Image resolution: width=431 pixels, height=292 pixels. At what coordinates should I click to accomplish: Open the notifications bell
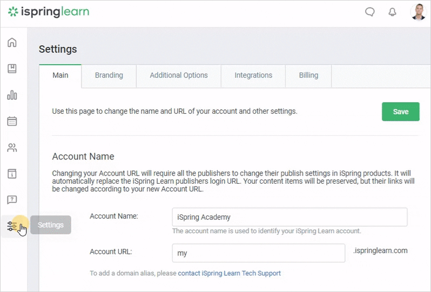[x=392, y=12]
